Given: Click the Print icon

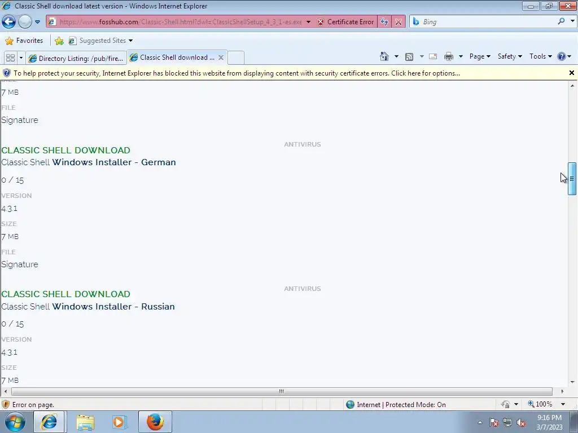Looking at the screenshot, I should (x=449, y=56).
